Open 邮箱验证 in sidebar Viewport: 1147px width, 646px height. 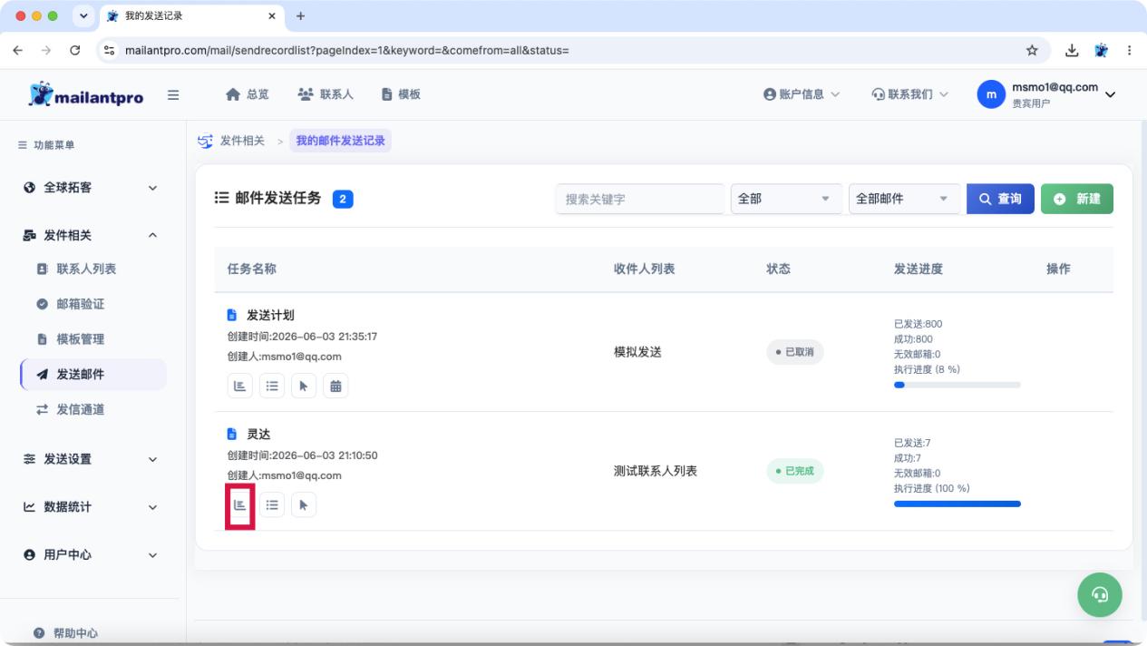coord(81,304)
